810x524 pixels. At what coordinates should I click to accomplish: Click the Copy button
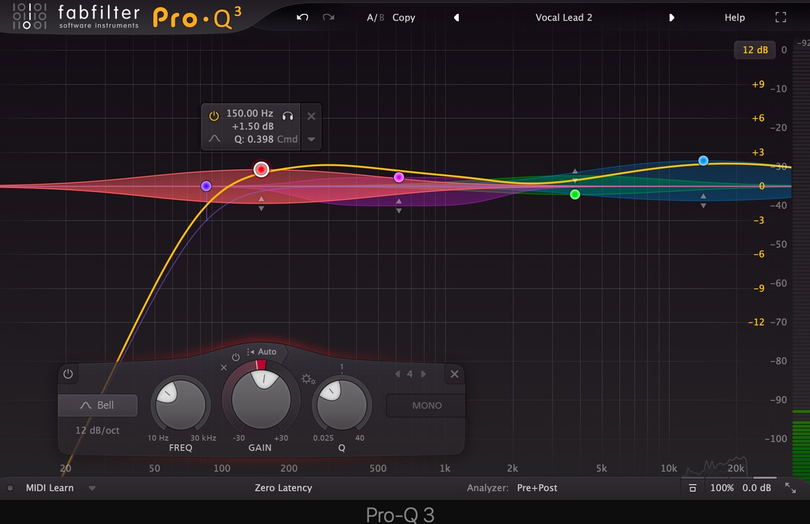[x=404, y=18]
